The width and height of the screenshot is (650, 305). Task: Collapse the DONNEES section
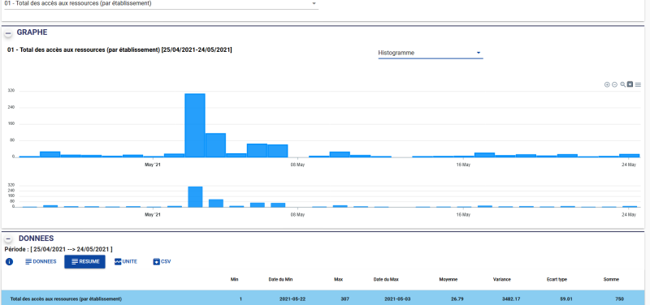click(x=8, y=239)
